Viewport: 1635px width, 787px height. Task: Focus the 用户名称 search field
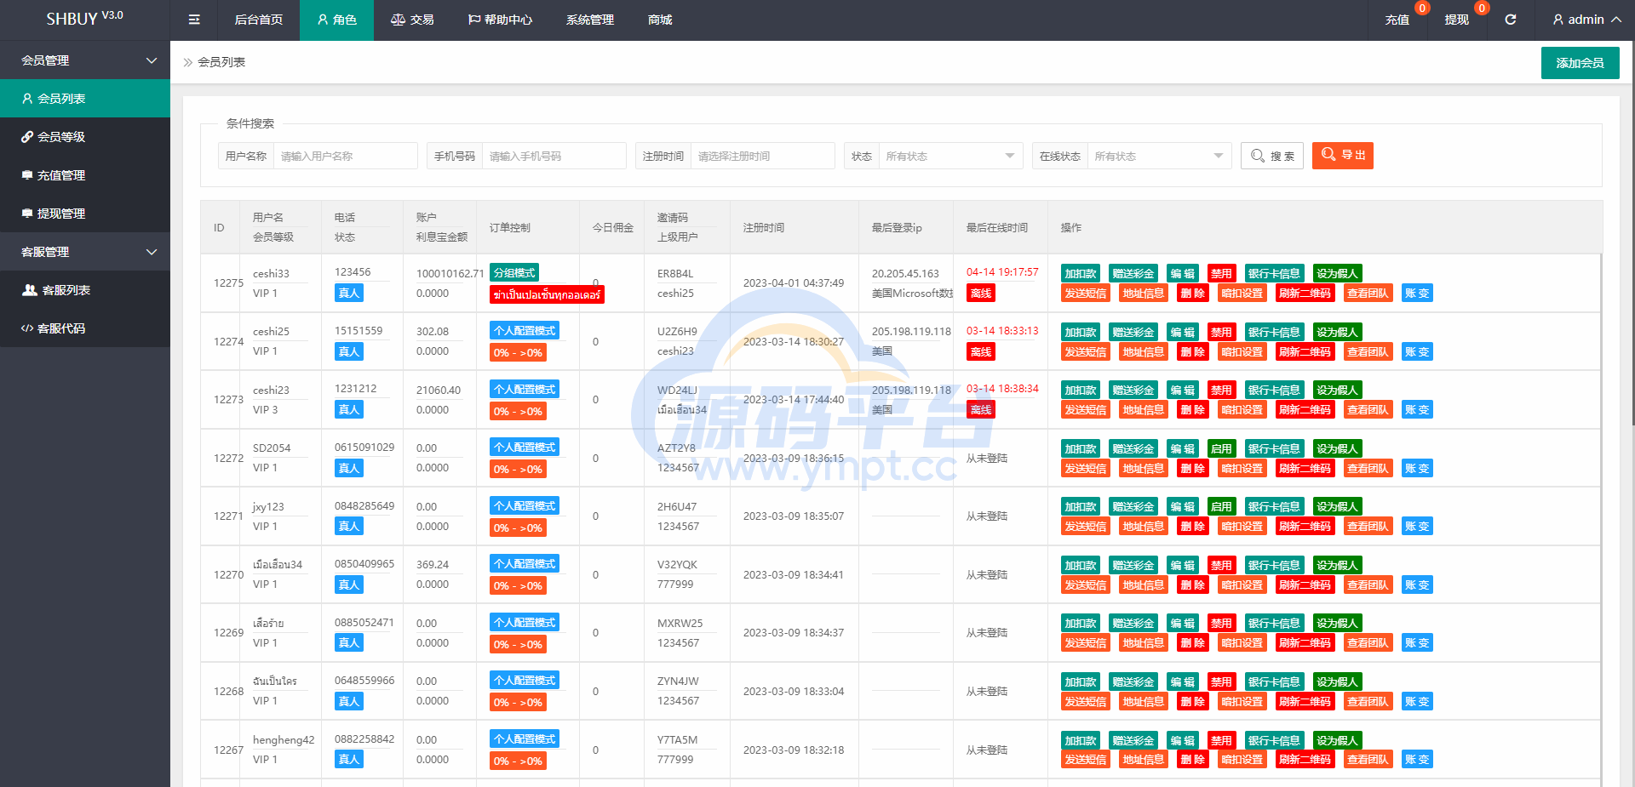pyautogui.click(x=345, y=156)
